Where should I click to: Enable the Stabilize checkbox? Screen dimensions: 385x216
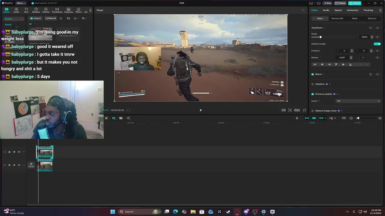pyautogui.click(x=313, y=84)
